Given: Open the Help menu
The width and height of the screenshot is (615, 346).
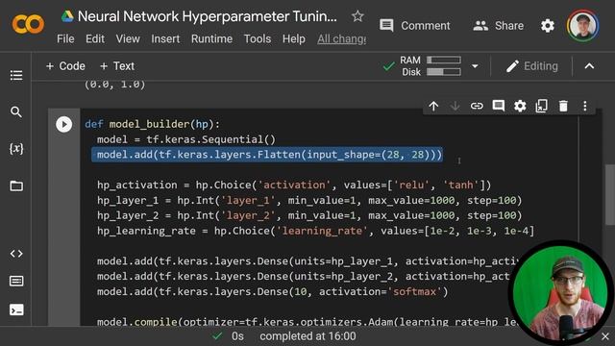Looking at the screenshot, I should (294, 38).
